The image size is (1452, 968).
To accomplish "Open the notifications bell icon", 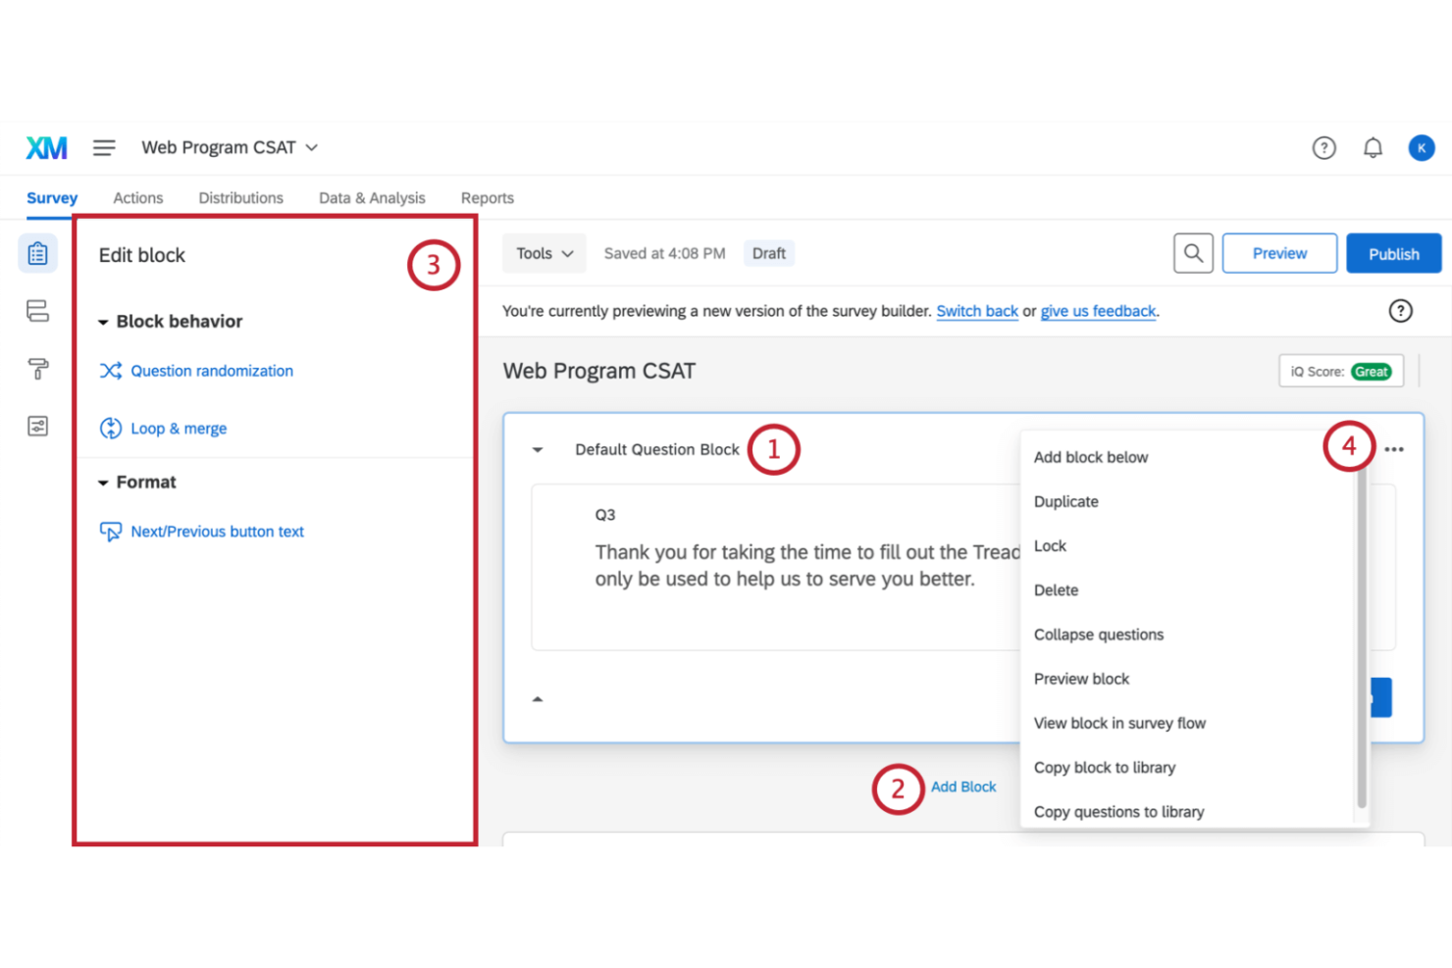I will 1373,147.
